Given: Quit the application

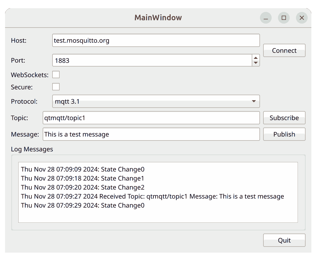Looking at the screenshot, I should pyautogui.click(x=284, y=240).
